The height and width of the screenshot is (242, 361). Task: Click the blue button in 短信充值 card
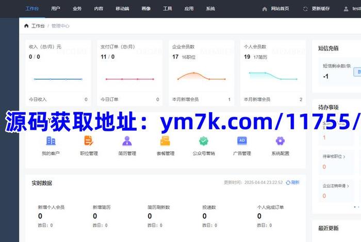(x=357, y=72)
